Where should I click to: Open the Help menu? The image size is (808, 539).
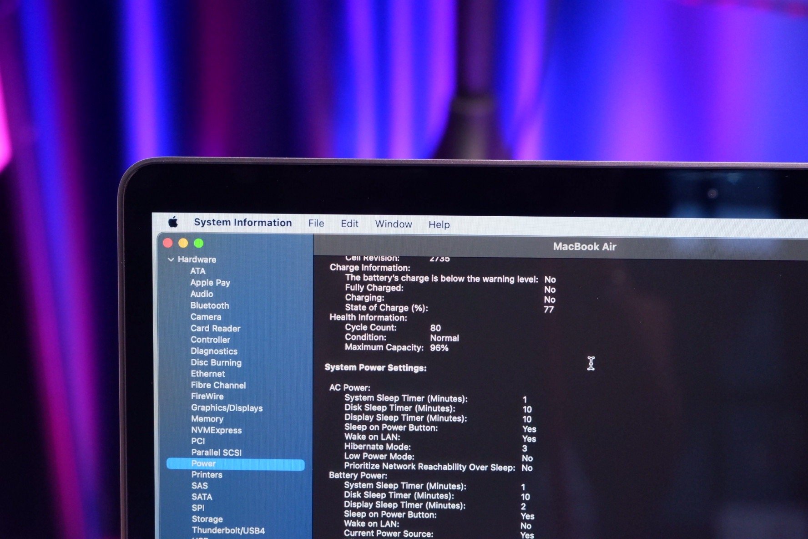pyautogui.click(x=439, y=224)
